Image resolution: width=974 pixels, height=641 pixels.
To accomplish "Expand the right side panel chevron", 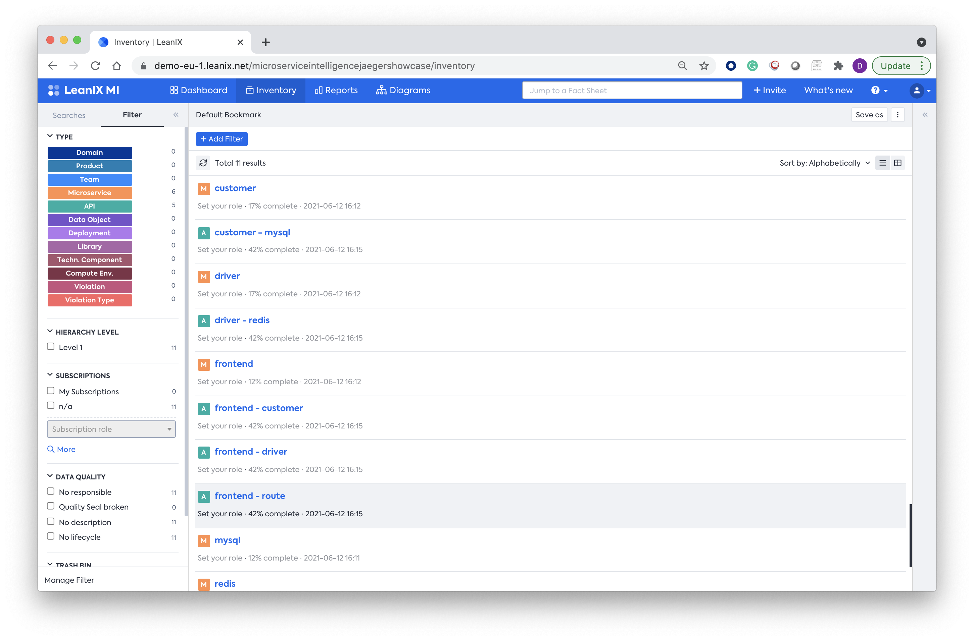I will (x=925, y=115).
